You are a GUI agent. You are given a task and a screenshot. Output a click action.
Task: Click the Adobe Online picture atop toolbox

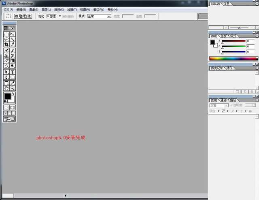[9, 28]
